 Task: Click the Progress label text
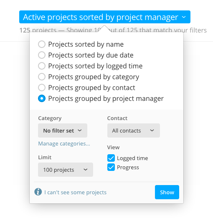click(128, 168)
